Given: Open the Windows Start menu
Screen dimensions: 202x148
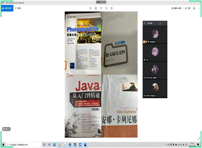Looking at the screenshot, I should 3,145.
